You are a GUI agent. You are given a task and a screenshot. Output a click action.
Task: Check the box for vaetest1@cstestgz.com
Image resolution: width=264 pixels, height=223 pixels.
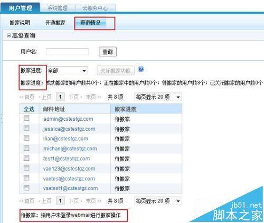point(26,188)
